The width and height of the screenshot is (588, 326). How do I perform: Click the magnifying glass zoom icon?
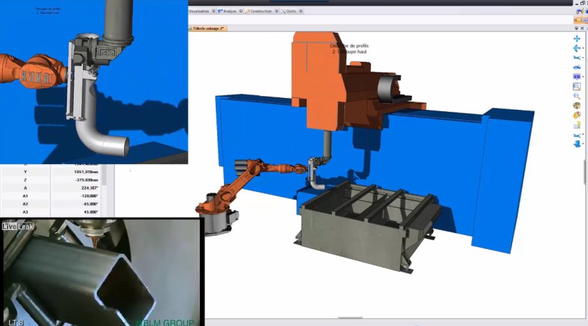577,97
